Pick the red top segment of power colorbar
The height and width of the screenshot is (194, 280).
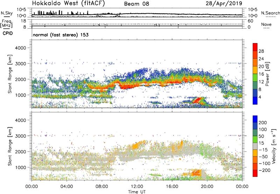click(255, 47)
